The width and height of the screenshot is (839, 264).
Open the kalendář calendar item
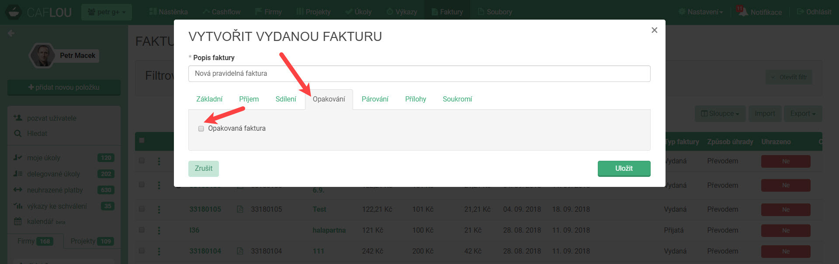[x=39, y=222]
